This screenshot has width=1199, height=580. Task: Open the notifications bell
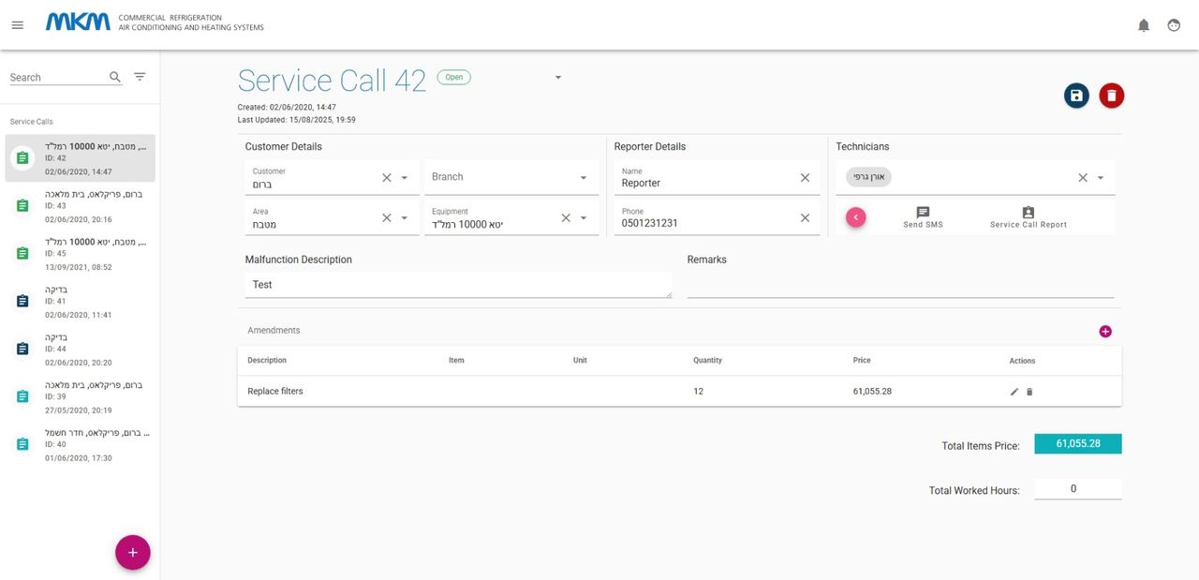coord(1144,25)
